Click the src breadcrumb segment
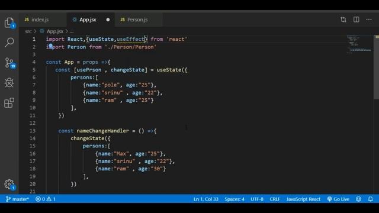The height and width of the screenshot is (213, 379). coord(28,31)
